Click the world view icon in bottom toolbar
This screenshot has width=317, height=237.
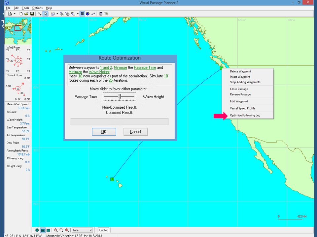point(37,230)
